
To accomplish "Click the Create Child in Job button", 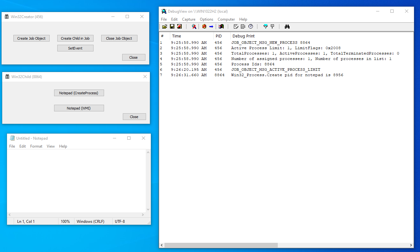I will coord(75,38).
